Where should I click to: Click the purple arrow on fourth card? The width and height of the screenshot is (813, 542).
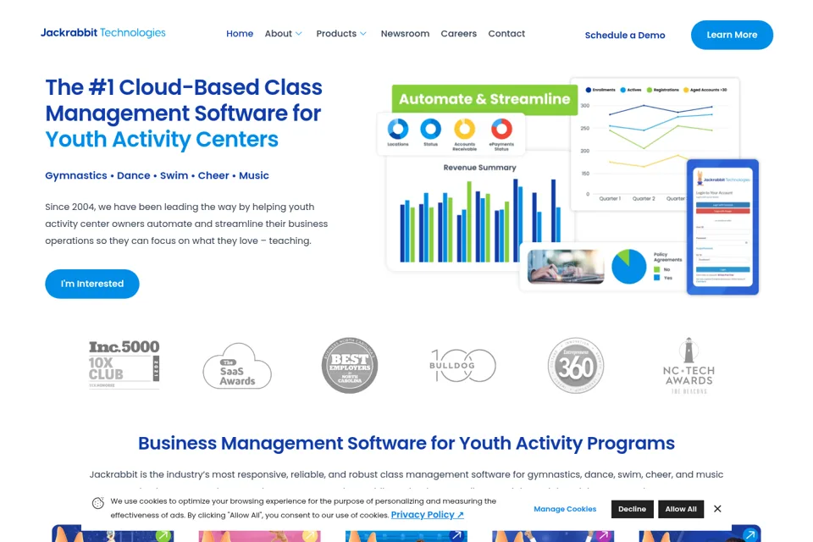(604, 534)
